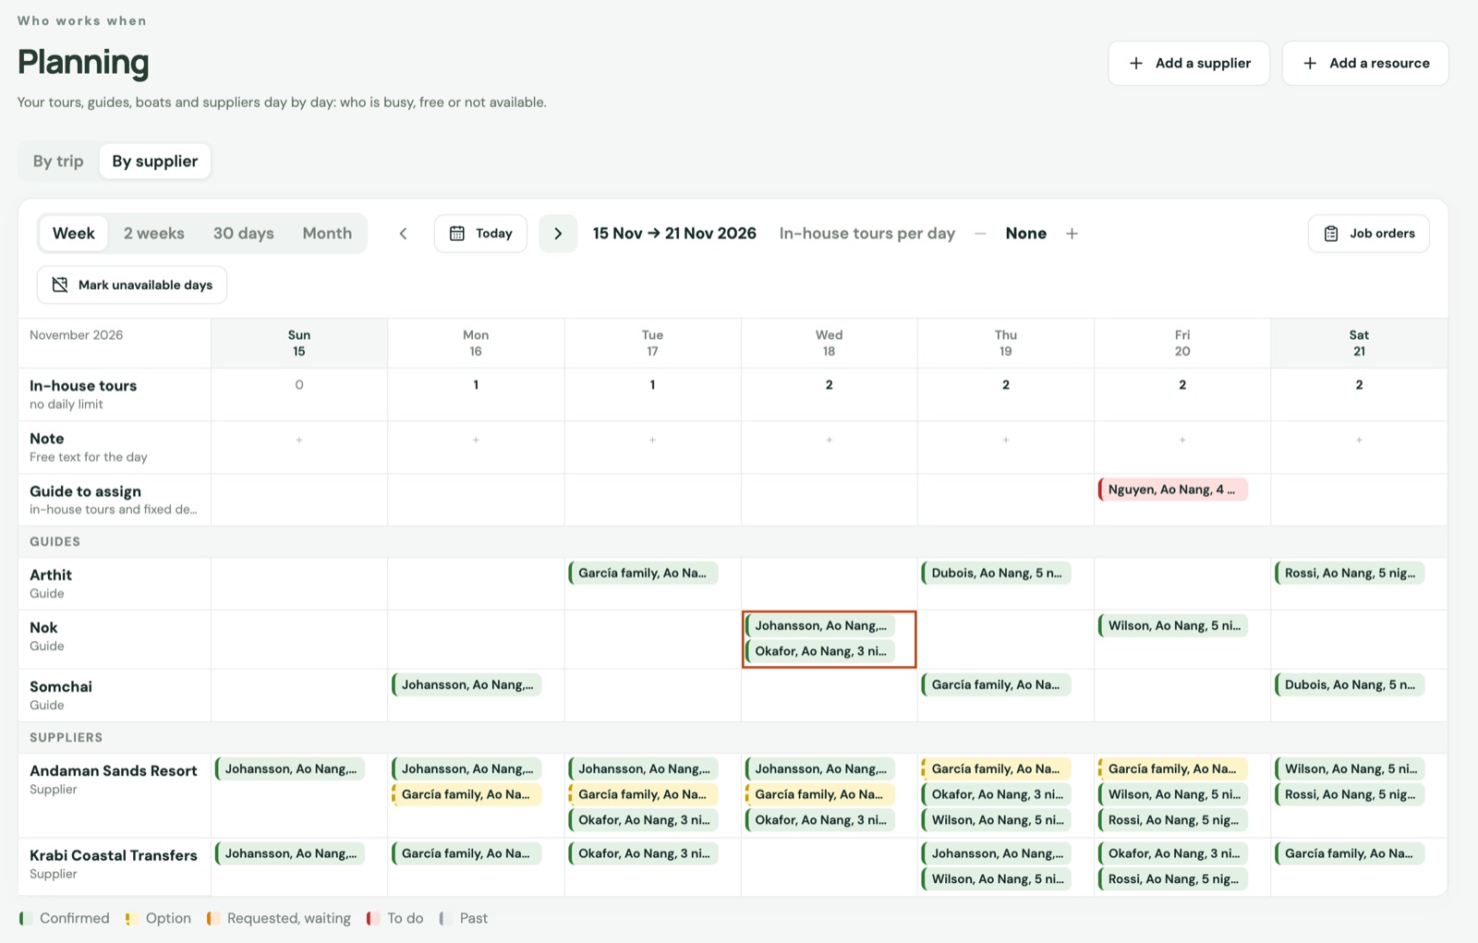Open Arthit's Dubois tour on Thursday

(997, 573)
